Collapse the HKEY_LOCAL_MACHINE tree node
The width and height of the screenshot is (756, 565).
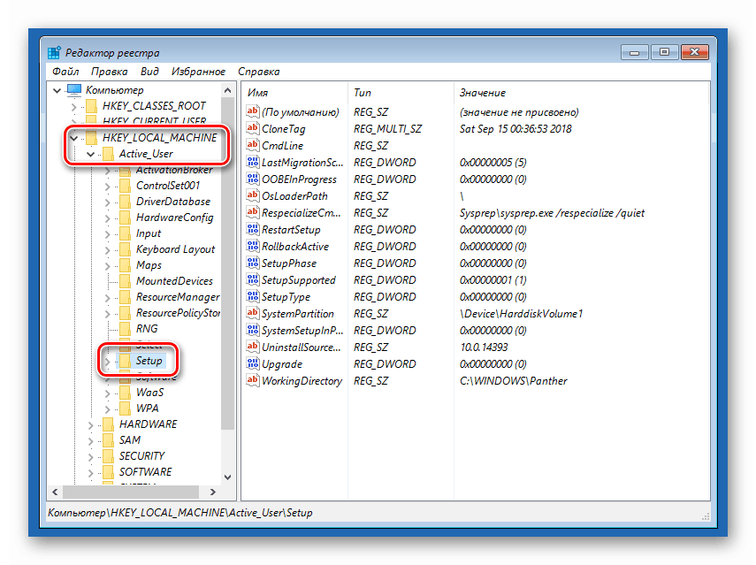click(x=73, y=138)
